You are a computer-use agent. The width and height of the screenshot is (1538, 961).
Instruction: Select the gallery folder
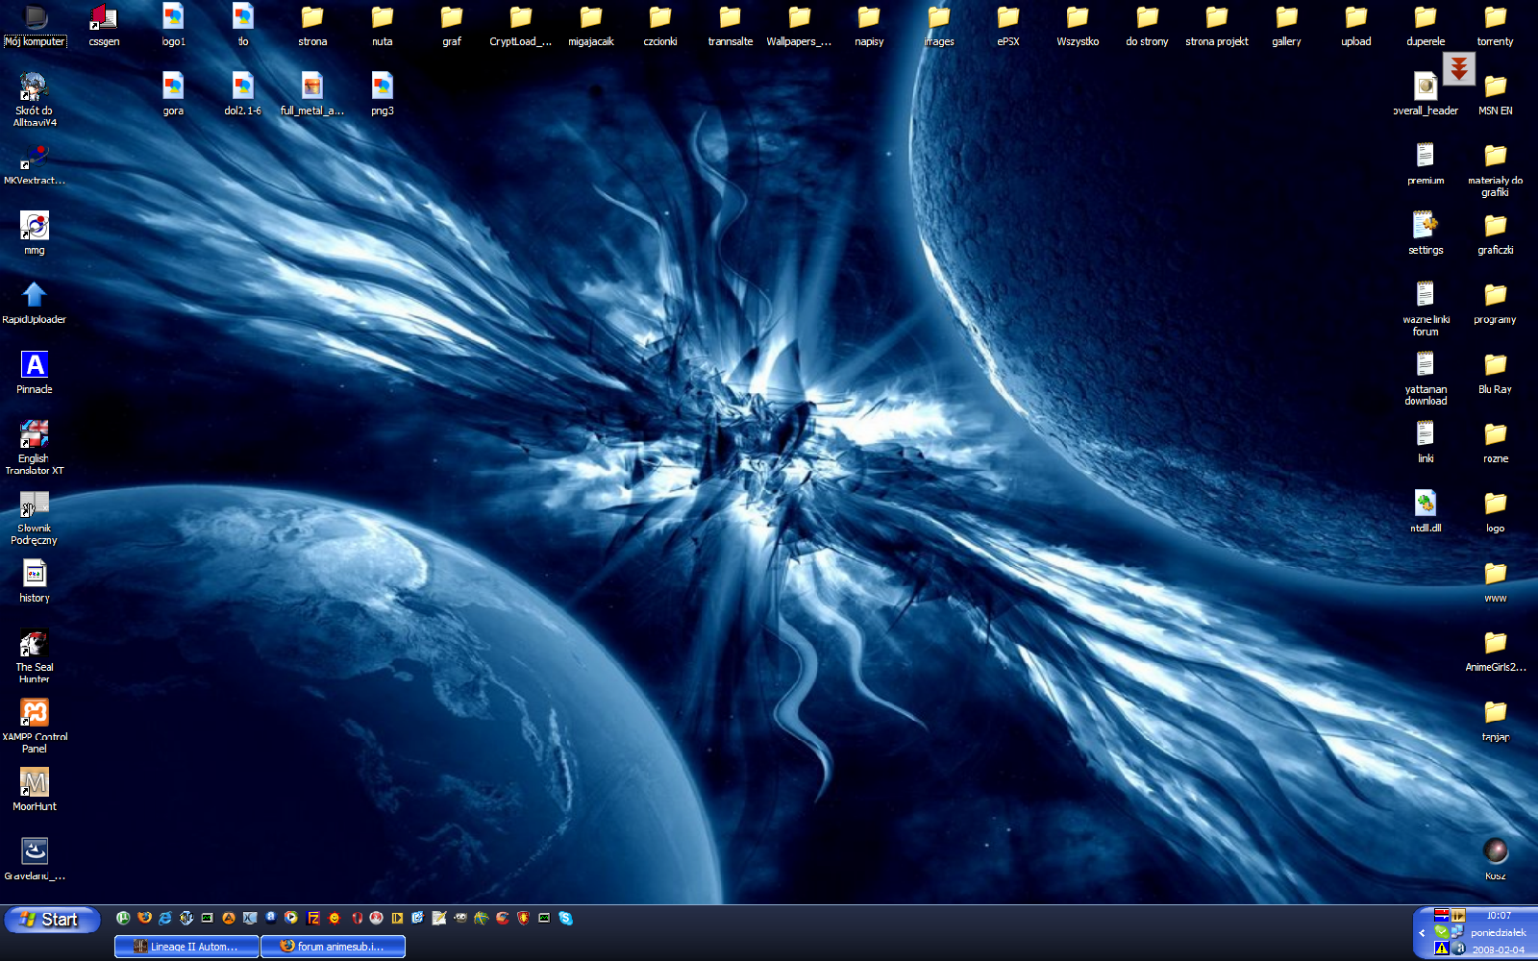[x=1286, y=25]
